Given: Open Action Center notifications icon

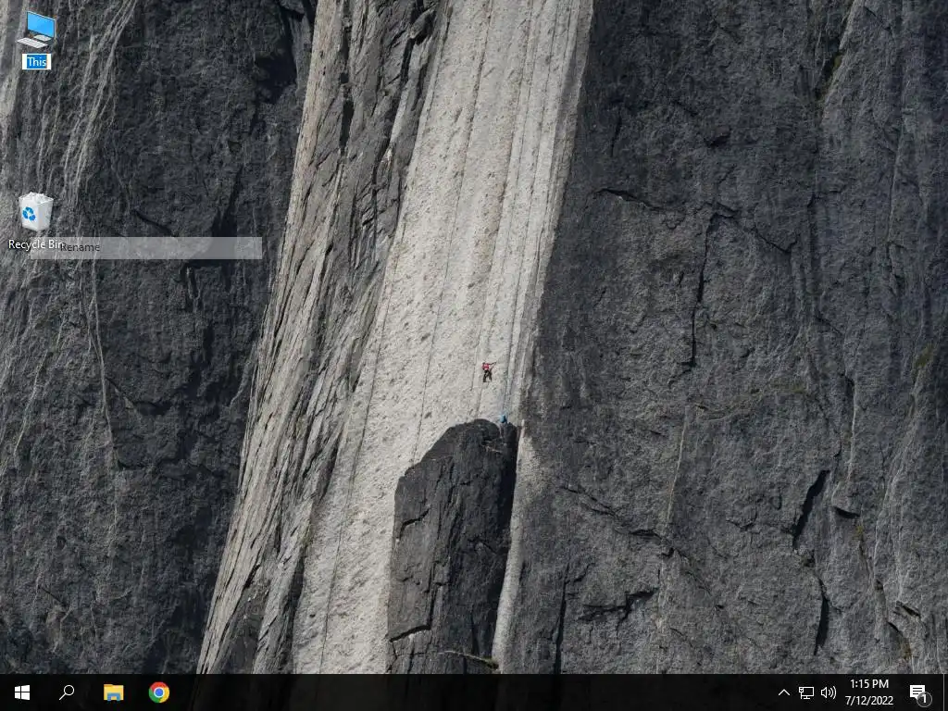Looking at the screenshot, I should (x=918, y=692).
